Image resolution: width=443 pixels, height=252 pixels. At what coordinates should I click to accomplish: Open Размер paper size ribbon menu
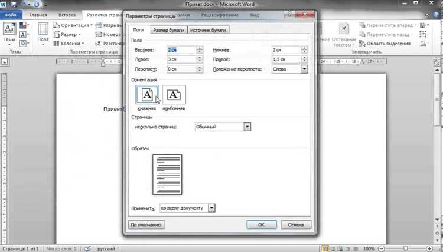(67, 34)
